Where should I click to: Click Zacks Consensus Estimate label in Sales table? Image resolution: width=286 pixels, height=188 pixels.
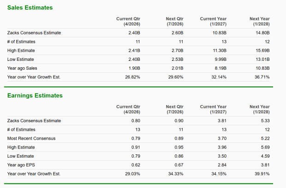34,33
